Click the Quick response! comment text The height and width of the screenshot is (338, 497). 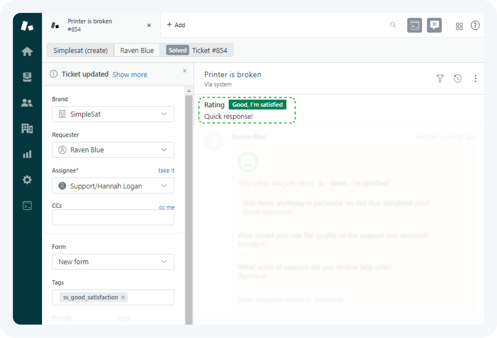coord(228,116)
